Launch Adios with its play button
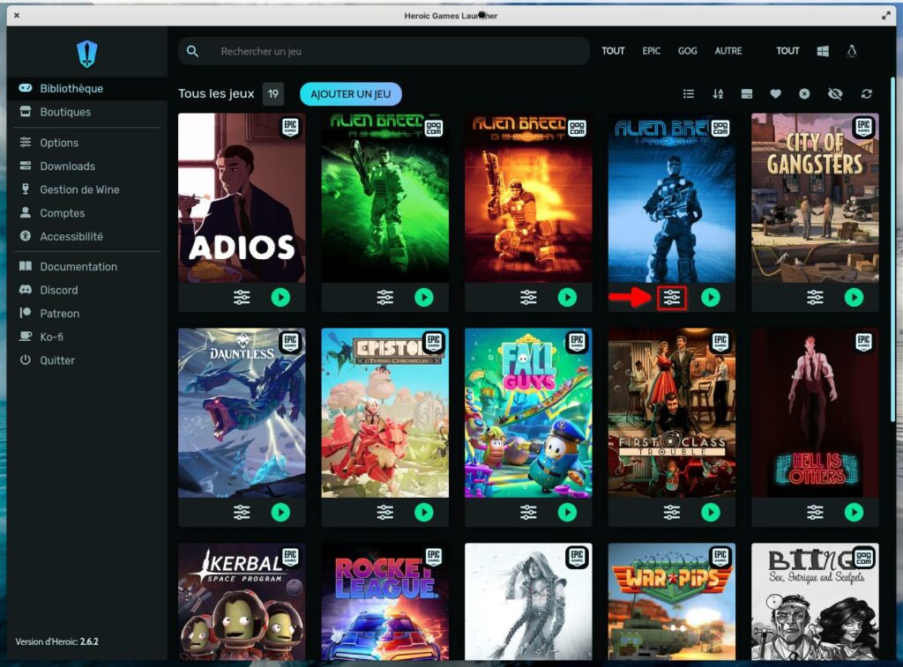903x667 pixels. pos(280,298)
